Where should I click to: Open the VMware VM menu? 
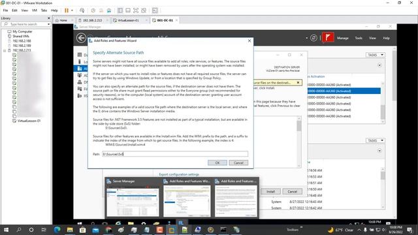coord(35,10)
